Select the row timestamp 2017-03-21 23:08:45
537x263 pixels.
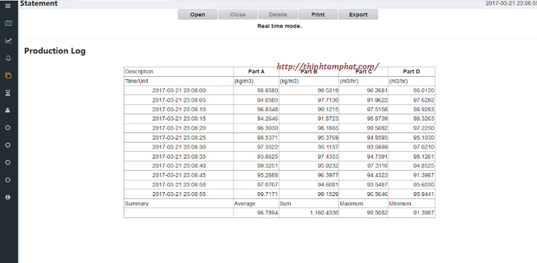pos(179,175)
